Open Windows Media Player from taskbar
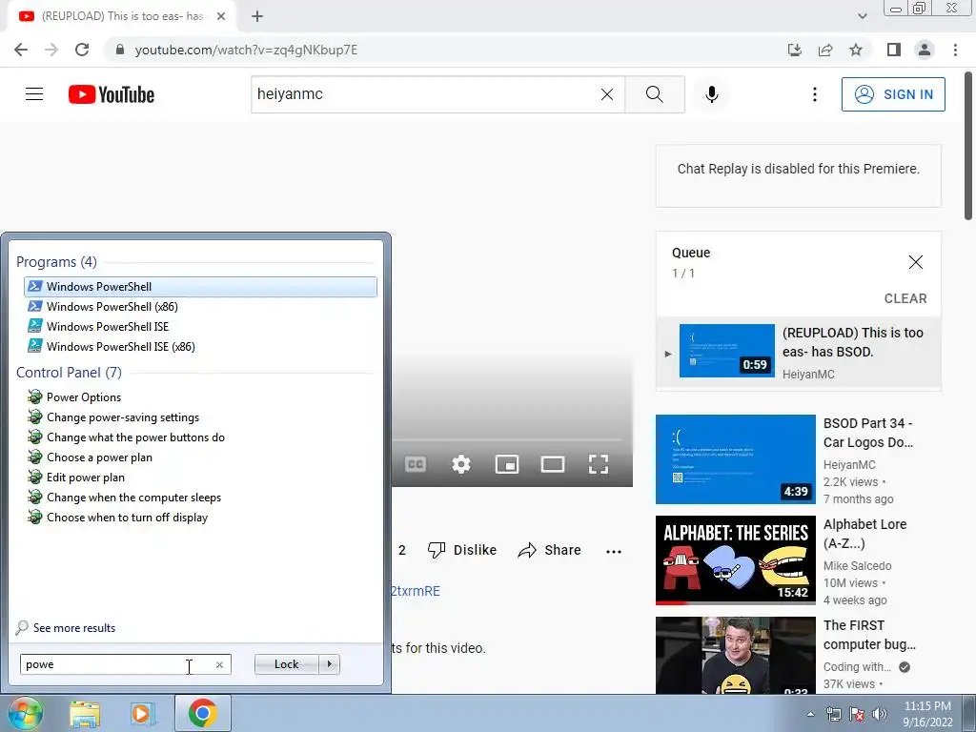Screen dimensions: 976x732 [143, 714]
